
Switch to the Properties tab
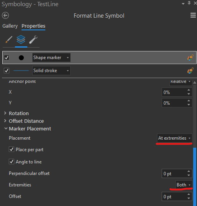pyautogui.click(x=33, y=26)
